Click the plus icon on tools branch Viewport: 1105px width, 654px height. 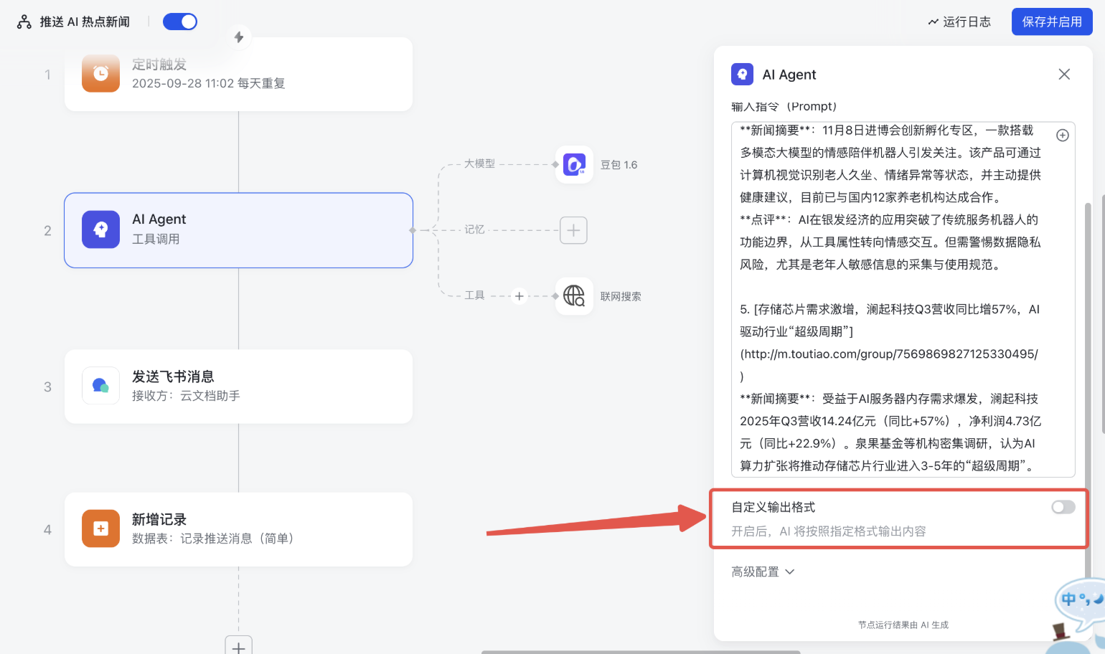click(x=519, y=295)
